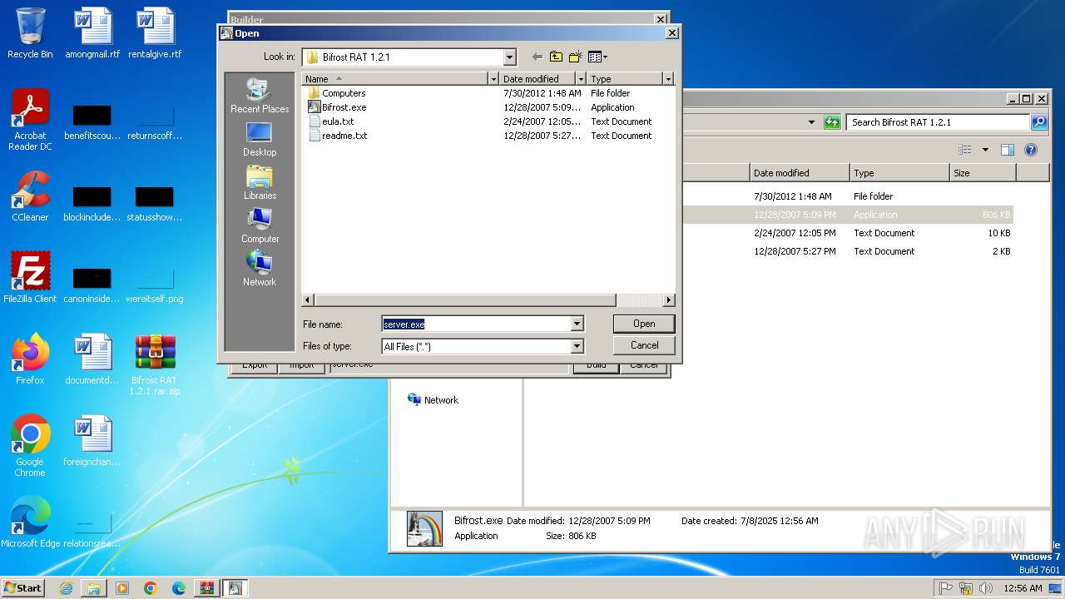The image size is (1065, 599).
Task: Click the Import button in the Builder window
Action: [x=301, y=365]
